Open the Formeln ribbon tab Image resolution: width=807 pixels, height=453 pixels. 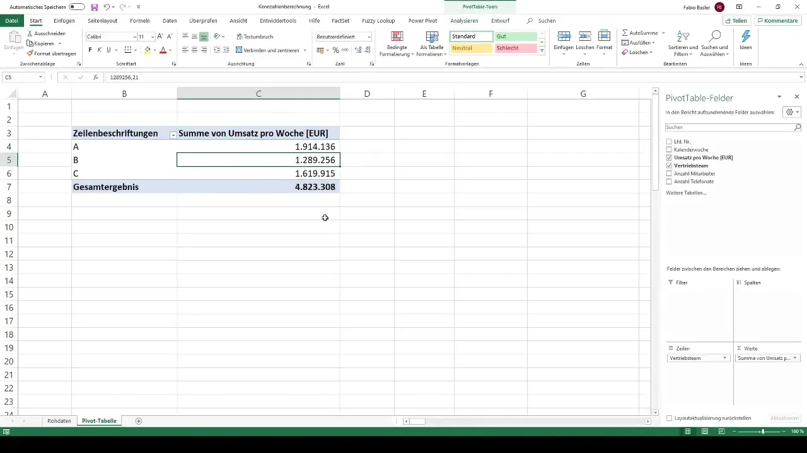140,21
